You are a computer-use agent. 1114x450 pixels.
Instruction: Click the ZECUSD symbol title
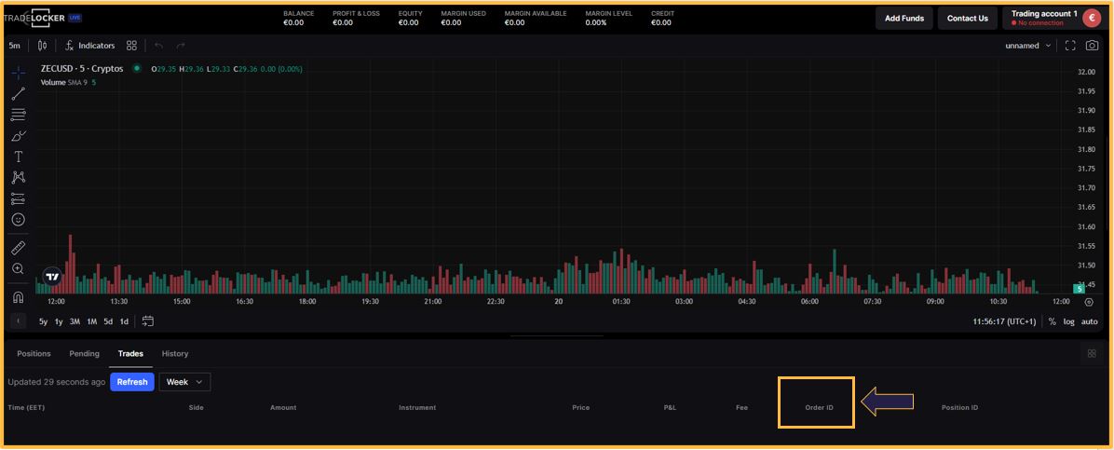coord(82,68)
